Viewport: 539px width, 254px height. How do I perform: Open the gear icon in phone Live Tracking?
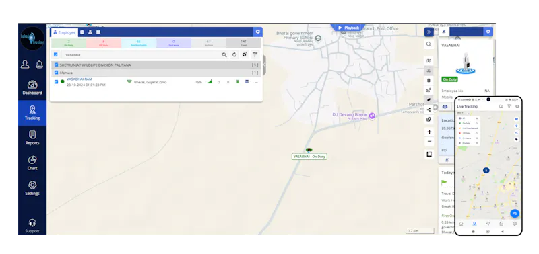[x=517, y=107]
